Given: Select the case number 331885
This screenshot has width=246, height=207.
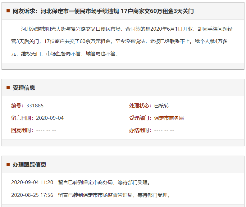Looking at the screenshot, I should [x=35, y=106].
